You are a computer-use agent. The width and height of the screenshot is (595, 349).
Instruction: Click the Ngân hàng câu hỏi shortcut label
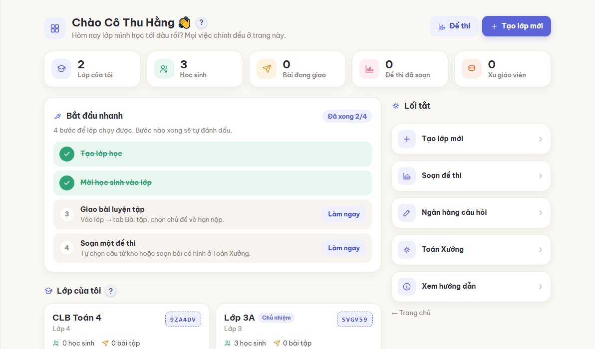pyautogui.click(x=454, y=212)
